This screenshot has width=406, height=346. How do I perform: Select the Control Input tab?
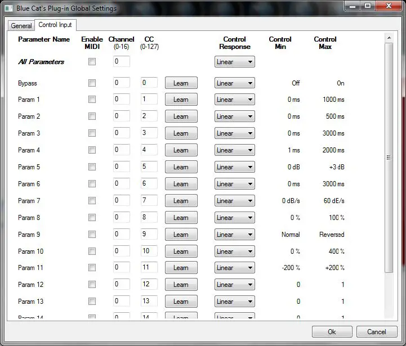[x=55, y=25]
